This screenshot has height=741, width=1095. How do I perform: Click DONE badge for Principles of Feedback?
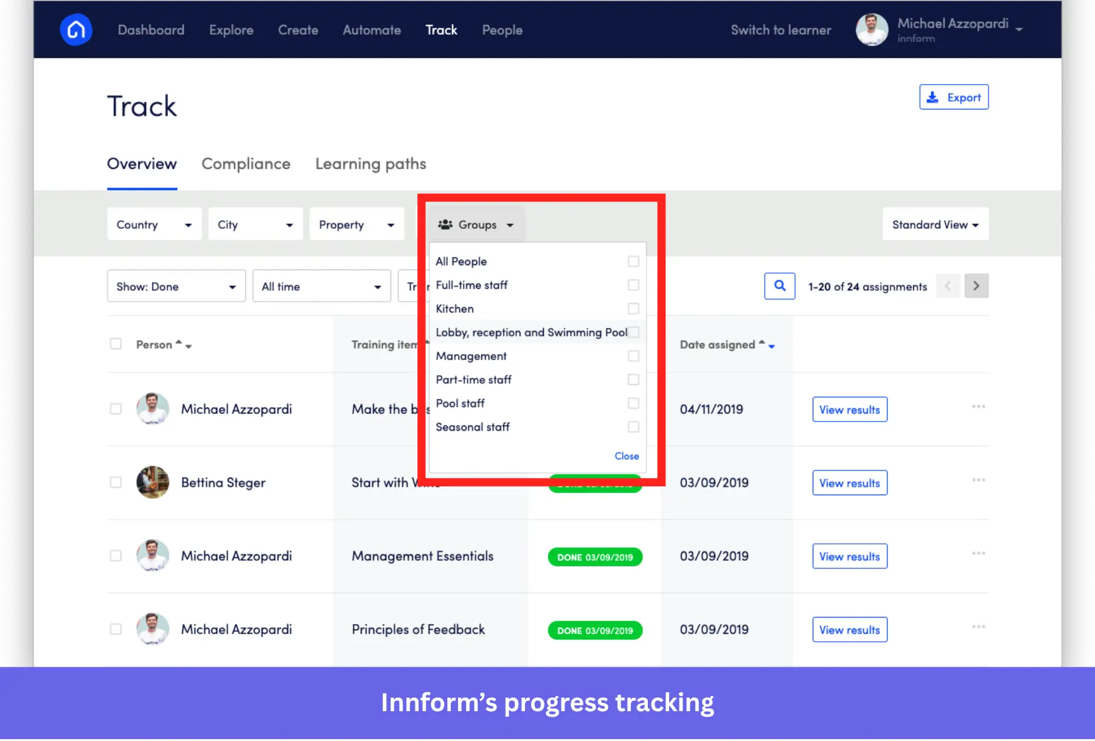tap(595, 631)
